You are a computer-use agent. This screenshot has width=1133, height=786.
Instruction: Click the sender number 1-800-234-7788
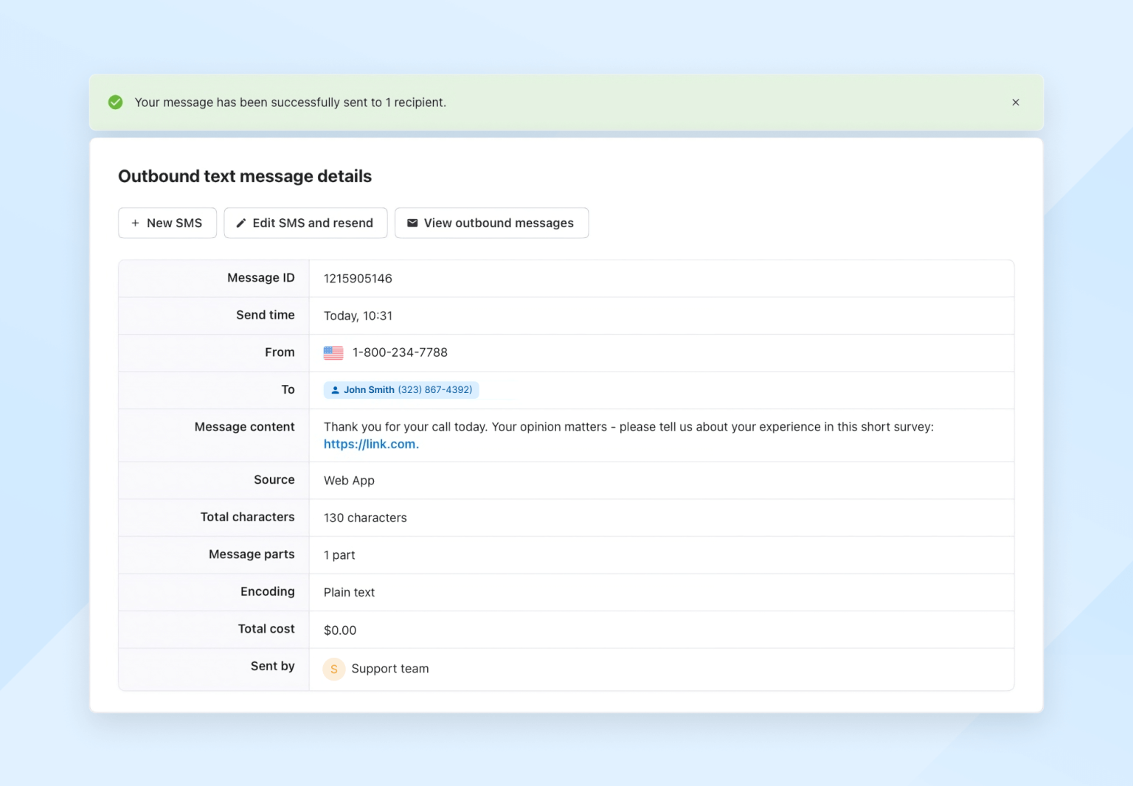(400, 352)
